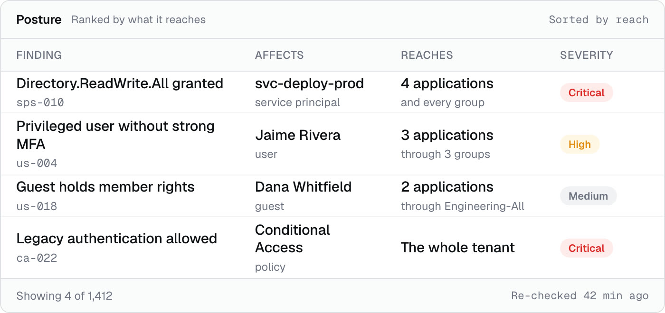Open the Directory.ReadWrite.All granted finding

pyautogui.click(x=332, y=92)
